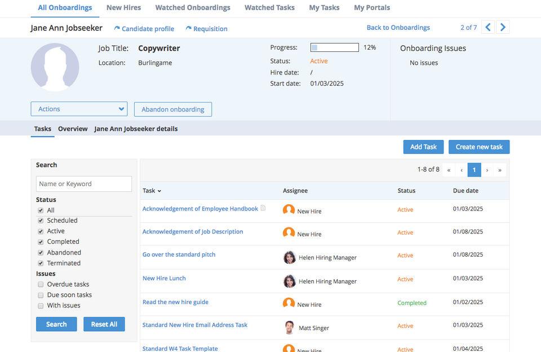The image size is (541, 352).
Task: Click the Name or Keyword search field
Action: [84, 184]
